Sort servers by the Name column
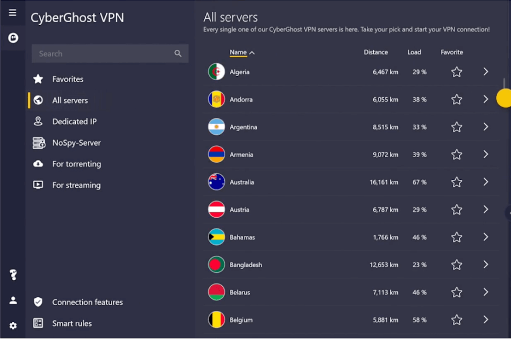 click(x=238, y=53)
